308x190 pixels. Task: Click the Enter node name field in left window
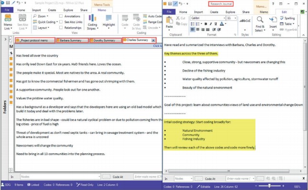[148, 177]
